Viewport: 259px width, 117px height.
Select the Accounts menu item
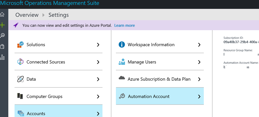pyautogui.click(x=36, y=113)
